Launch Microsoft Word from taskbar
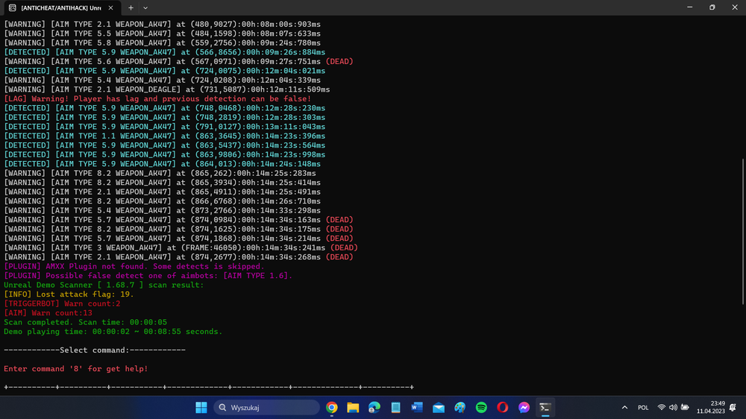Screen dimensions: 746x419 click(x=417, y=408)
